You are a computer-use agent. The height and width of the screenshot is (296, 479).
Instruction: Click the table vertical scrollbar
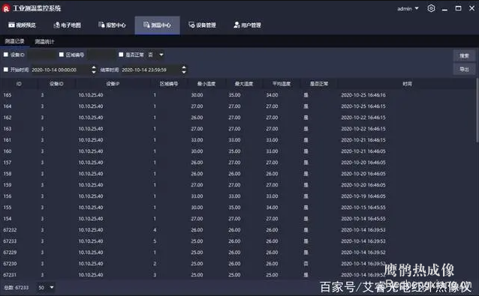(x=477, y=110)
